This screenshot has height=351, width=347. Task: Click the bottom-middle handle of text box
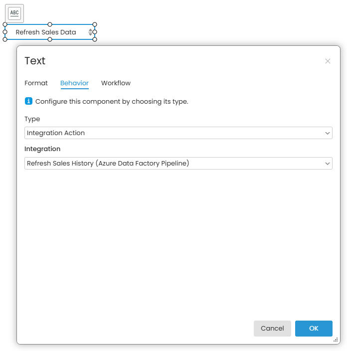50,39
